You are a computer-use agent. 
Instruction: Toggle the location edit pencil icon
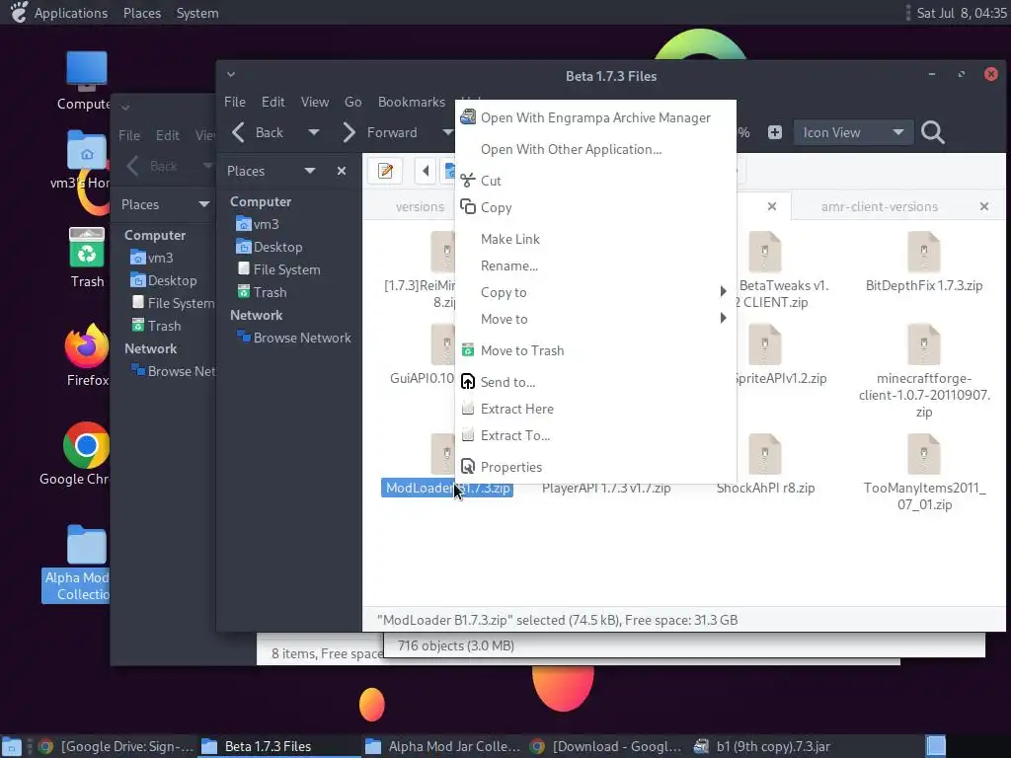click(386, 171)
